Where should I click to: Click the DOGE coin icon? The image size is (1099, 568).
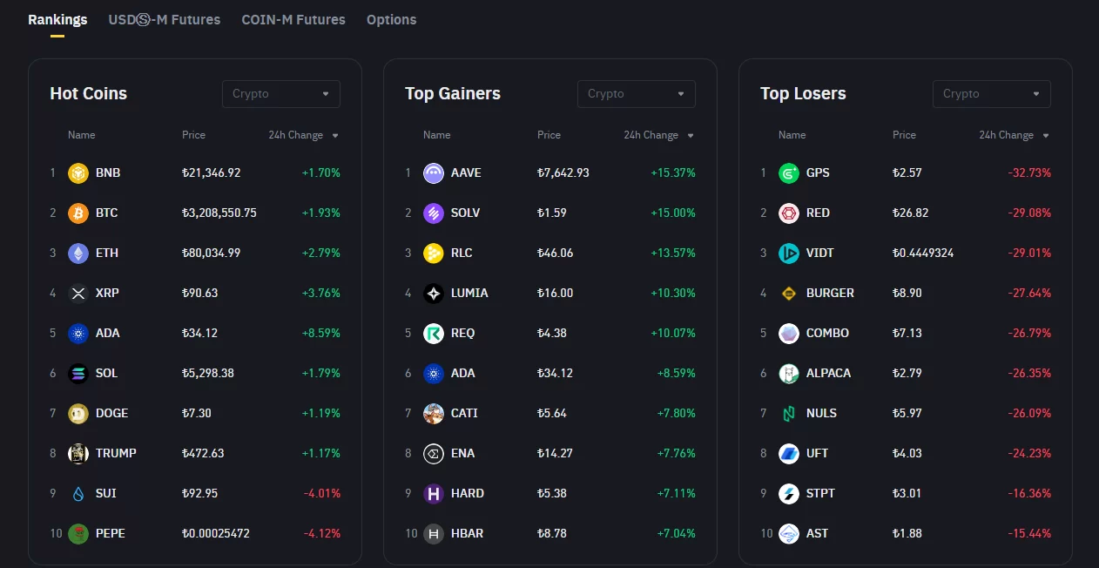click(x=78, y=413)
